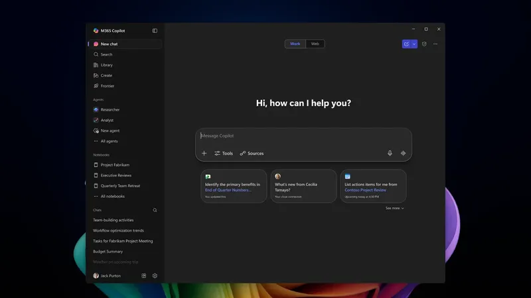Click the Message Copilot input field
531x298 pixels.
(x=303, y=136)
